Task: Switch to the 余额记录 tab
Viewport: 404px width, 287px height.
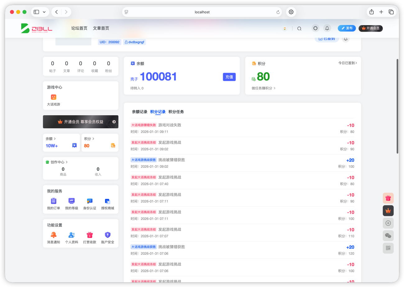Action: [x=140, y=112]
